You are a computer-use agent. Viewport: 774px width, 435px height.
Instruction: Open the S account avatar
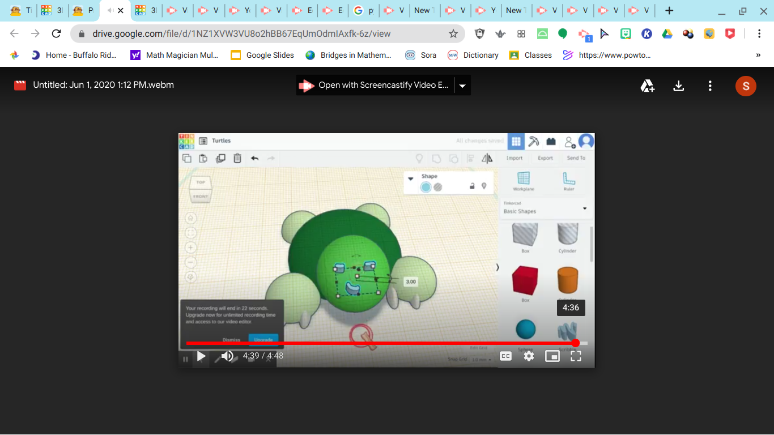point(746,86)
